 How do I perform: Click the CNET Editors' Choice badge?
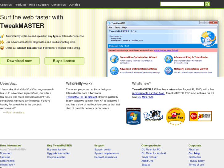tap(200, 116)
